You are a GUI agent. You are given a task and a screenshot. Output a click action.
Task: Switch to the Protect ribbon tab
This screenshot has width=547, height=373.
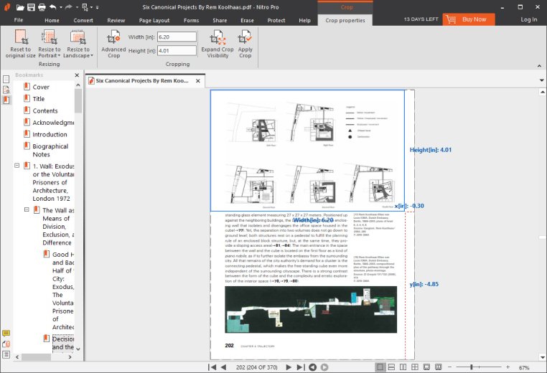pyautogui.click(x=276, y=20)
